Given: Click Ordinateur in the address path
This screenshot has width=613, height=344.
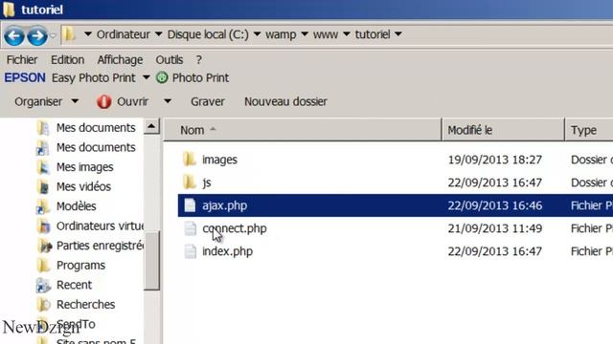Looking at the screenshot, I should tap(124, 34).
